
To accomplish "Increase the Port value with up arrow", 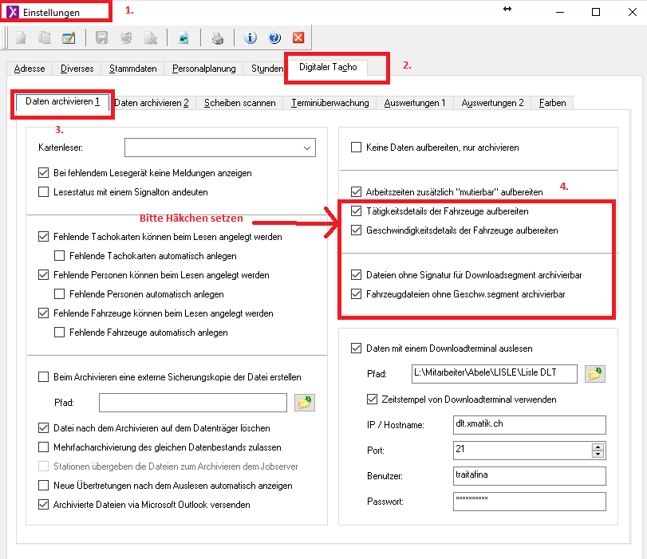I will pyautogui.click(x=598, y=447).
